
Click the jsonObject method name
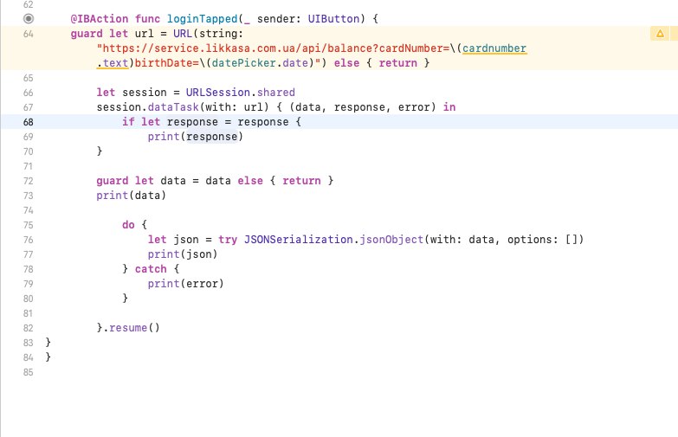click(x=391, y=240)
